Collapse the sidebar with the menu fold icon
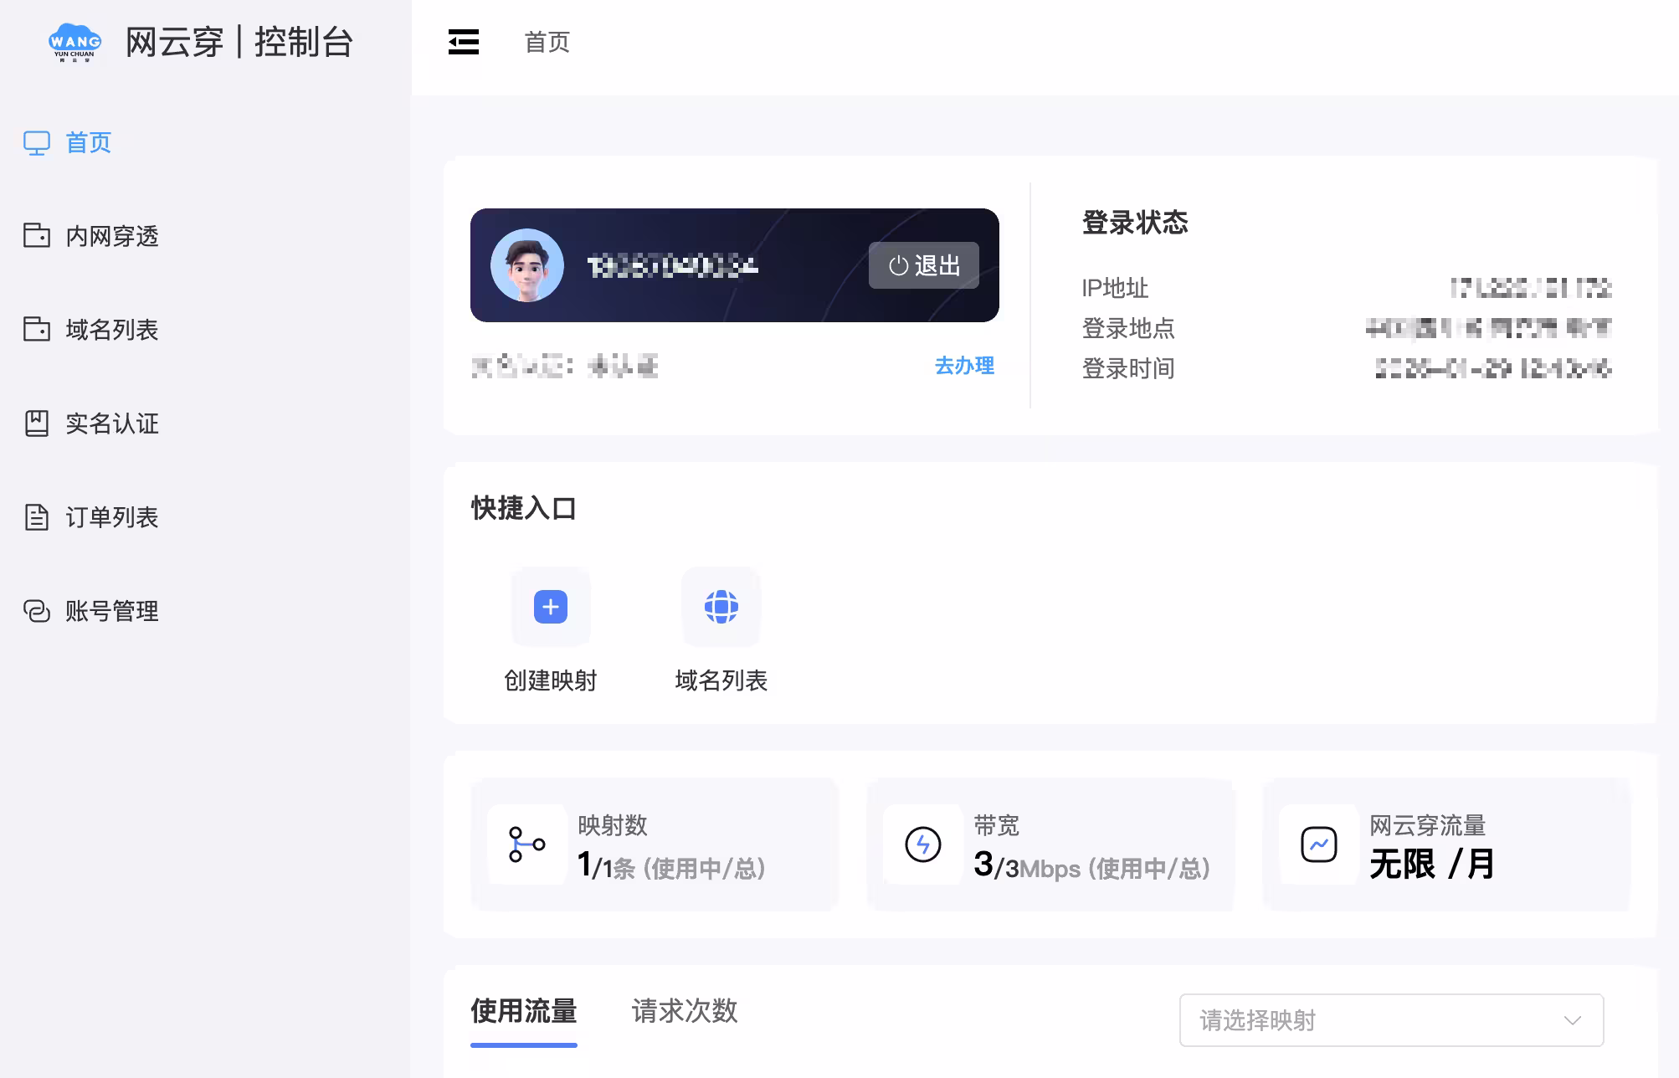 tap(464, 42)
